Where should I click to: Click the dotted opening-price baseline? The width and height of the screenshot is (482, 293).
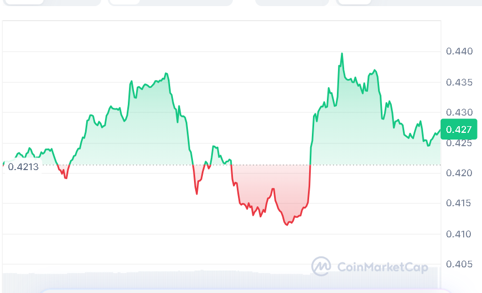[x=139, y=165]
